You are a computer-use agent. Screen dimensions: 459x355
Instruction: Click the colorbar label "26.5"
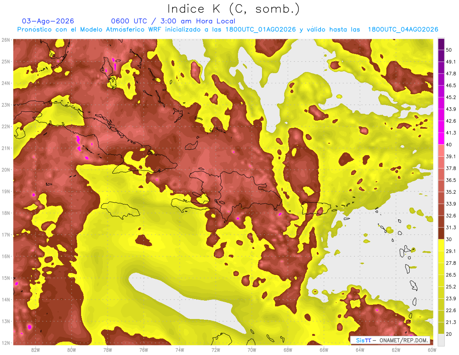[x=451, y=275]
